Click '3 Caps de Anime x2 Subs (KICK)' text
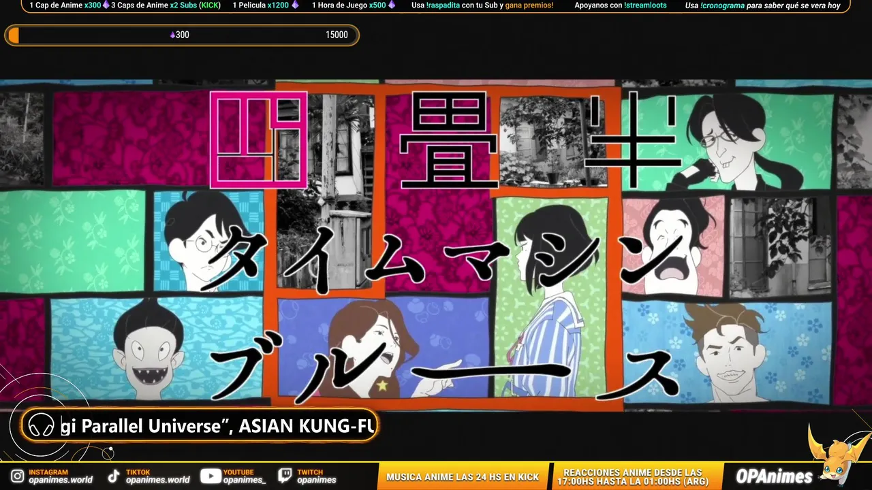Image resolution: width=872 pixels, height=490 pixels. [x=166, y=5]
